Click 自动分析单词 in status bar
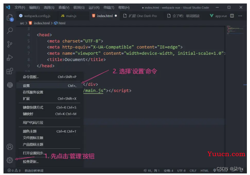This screenshot has width=250, height=175. 34,170
